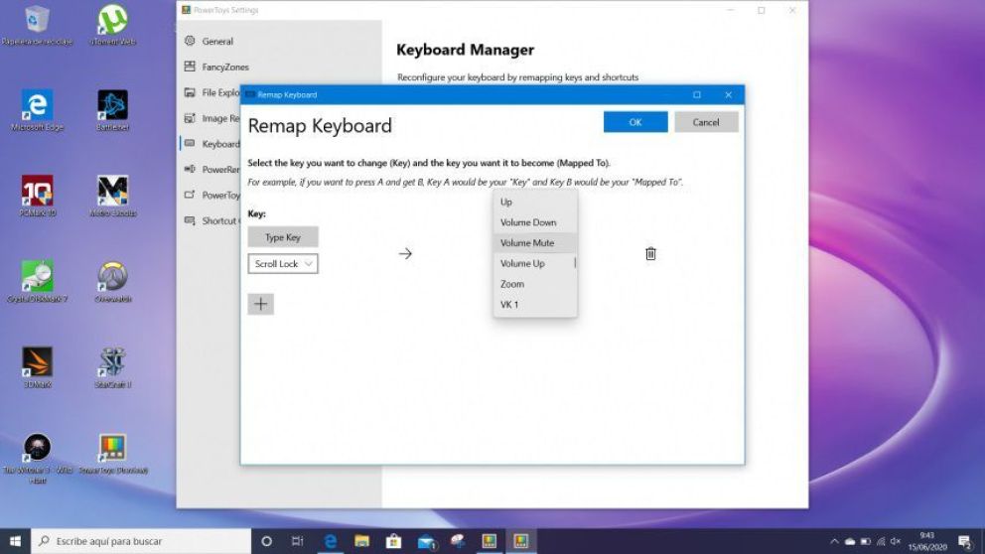The width and height of the screenshot is (985, 554).
Task: Launch the Microsoft Edge desktop shortcut
Action: tap(37, 110)
